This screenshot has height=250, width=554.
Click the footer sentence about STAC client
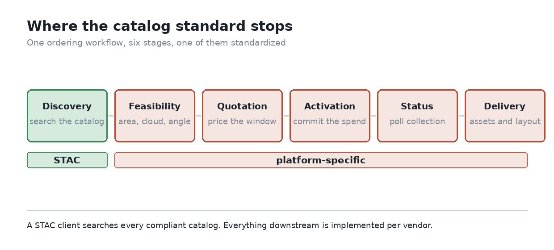[x=230, y=225]
